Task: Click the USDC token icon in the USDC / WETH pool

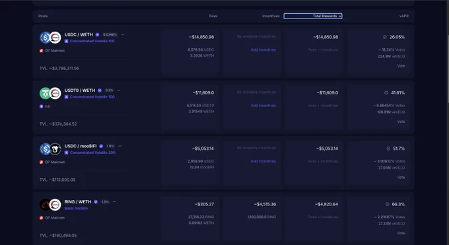Action: (x=45, y=38)
